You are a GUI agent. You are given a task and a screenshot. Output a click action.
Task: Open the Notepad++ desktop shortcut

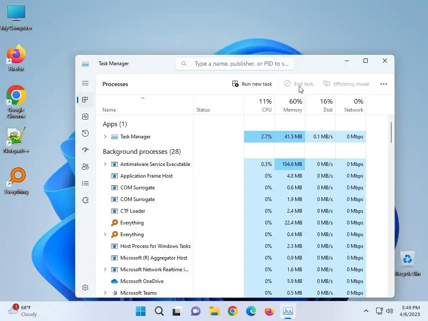click(x=16, y=140)
